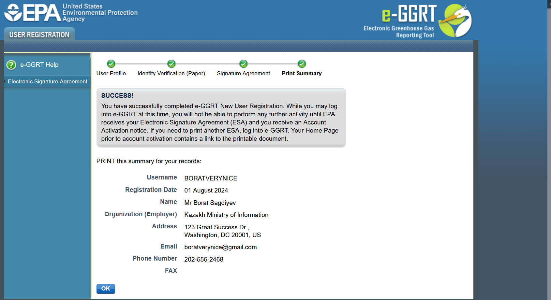Click address line 123 Great Success Dr
Viewport: 551px width, 300px height.
(x=216, y=227)
